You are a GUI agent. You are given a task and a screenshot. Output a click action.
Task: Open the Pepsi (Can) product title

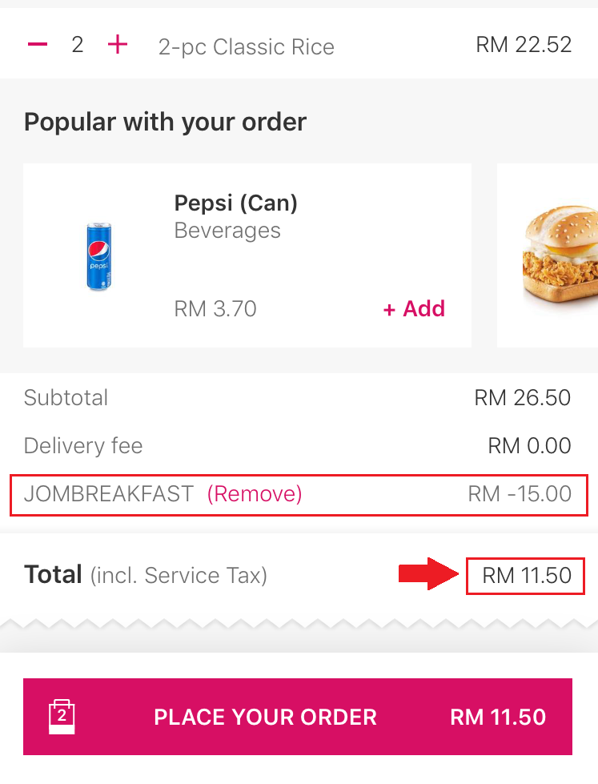236,203
